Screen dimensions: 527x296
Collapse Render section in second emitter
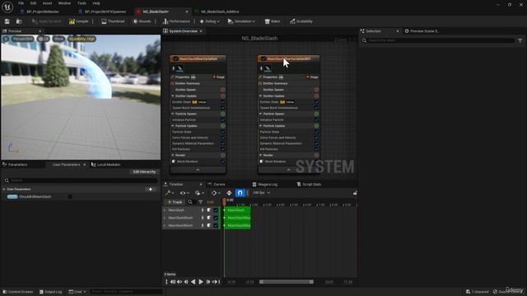point(260,155)
